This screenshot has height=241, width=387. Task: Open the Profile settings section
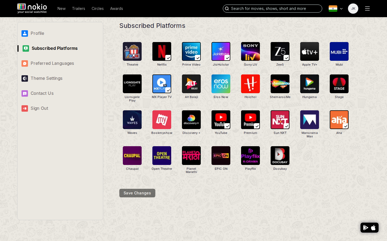[x=33, y=33]
